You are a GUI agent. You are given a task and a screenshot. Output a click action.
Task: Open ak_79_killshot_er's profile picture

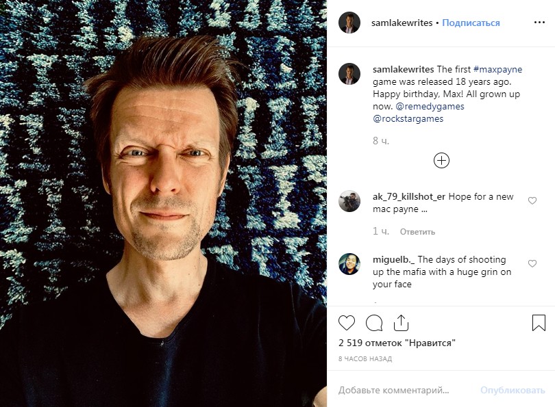(x=349, y=201)
